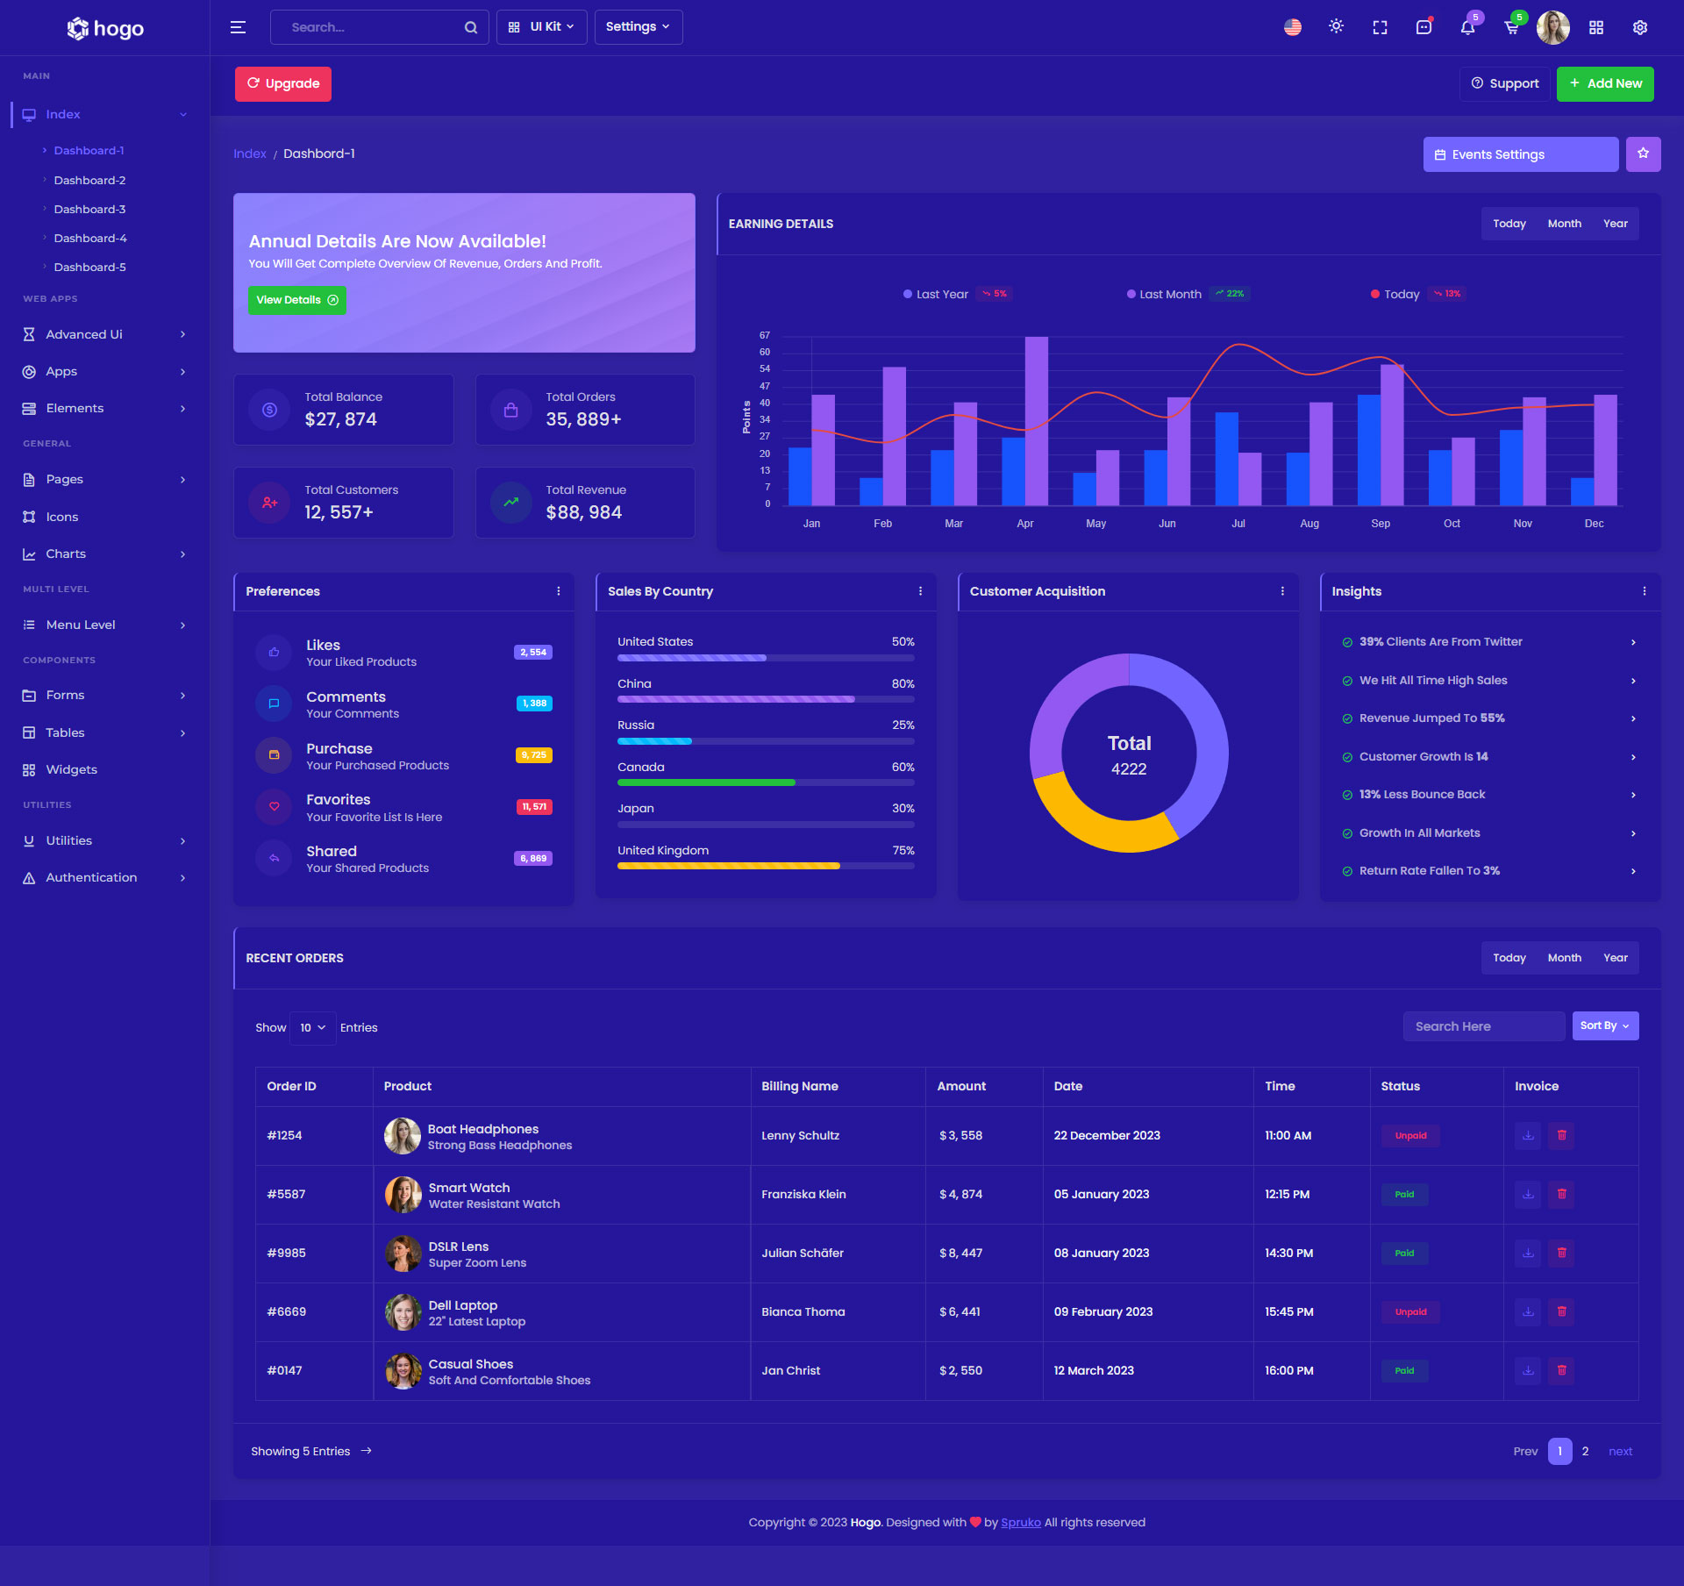
Task: Toggle sidebar with hamburger menu icon
Action: pyautogui.click(x=238, y=27)
